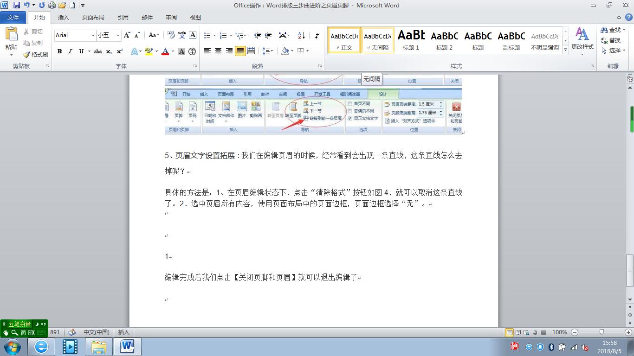Apply italic formatting
The height and width of the screenshot is (356, 634).
click(x=70, y=51)
